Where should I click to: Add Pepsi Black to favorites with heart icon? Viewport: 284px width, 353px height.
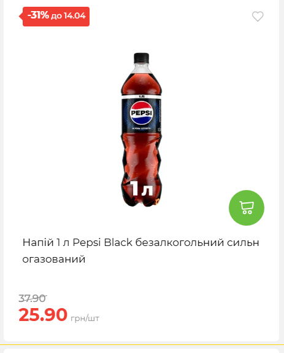coord(258,17)
